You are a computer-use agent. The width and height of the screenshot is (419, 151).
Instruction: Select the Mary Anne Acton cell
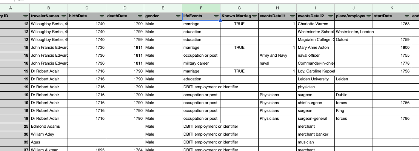tap(315, 48)
